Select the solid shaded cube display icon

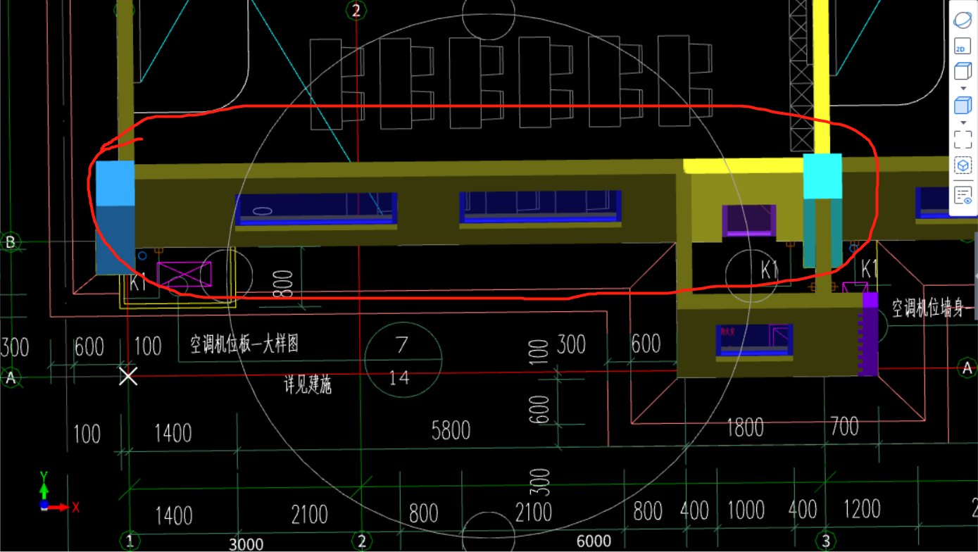(x=963, y=106)
